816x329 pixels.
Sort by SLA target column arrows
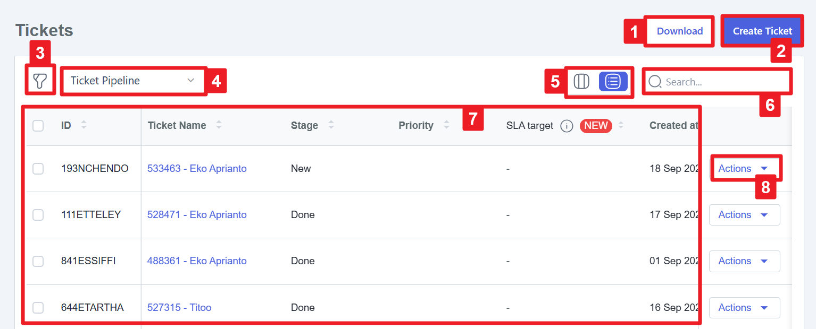(x=621, y=126)
